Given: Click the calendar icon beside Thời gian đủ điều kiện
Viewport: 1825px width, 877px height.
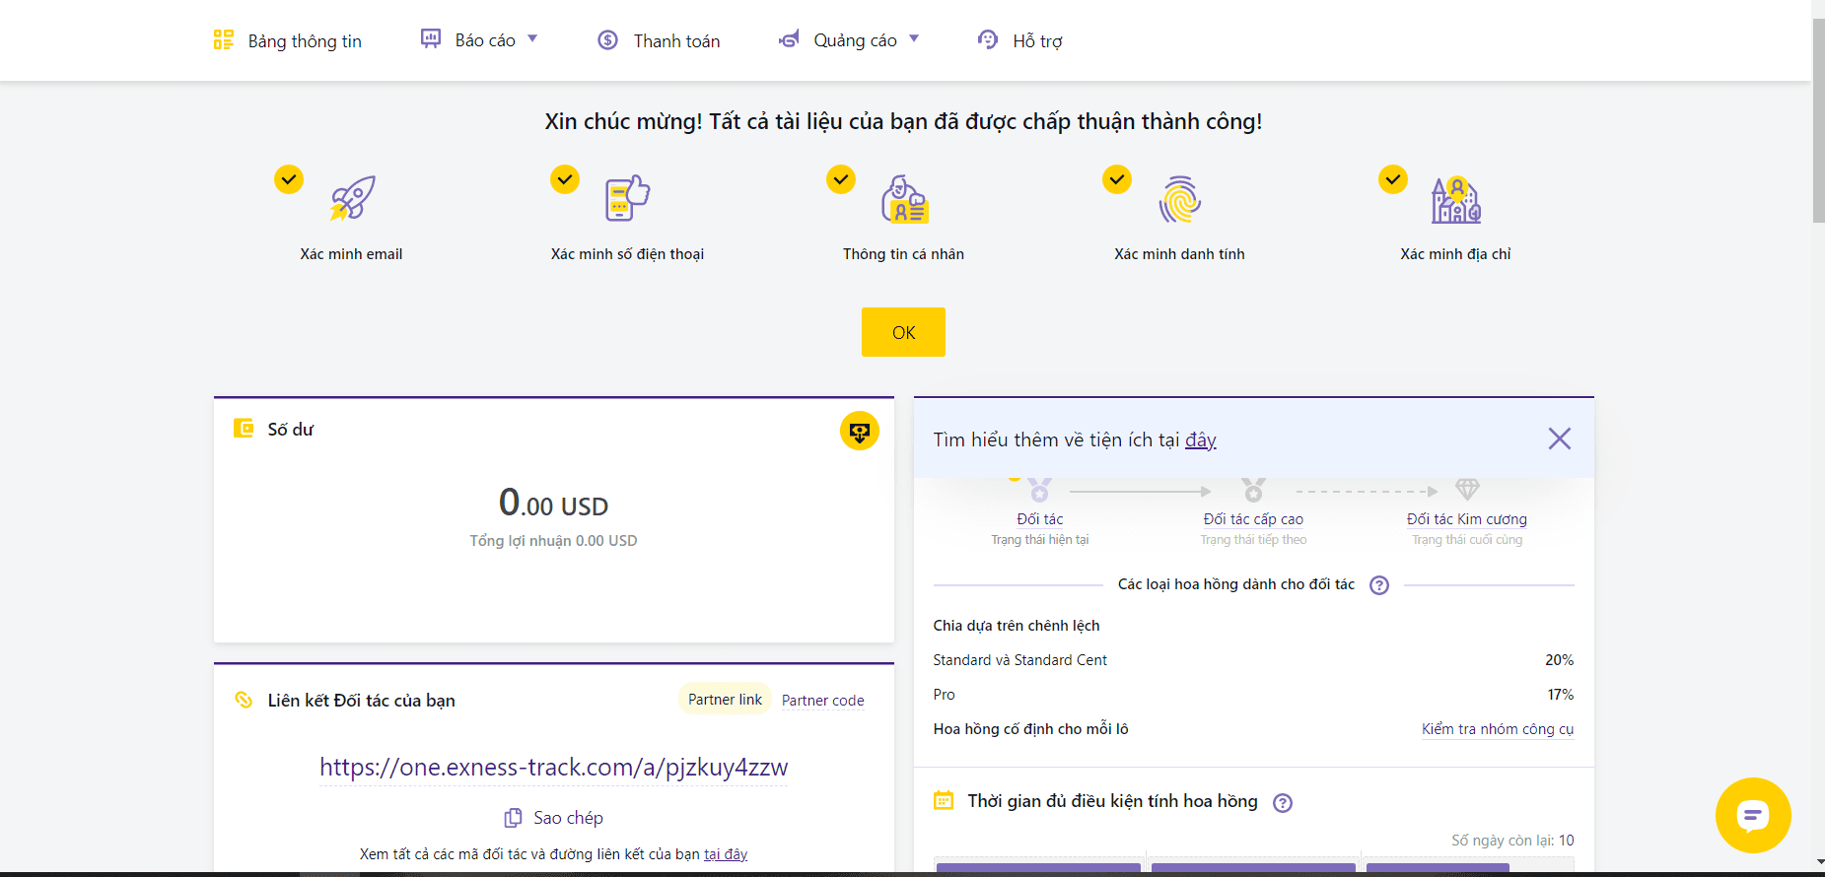Looking at the screenshot, I should [x=944, y=800].
